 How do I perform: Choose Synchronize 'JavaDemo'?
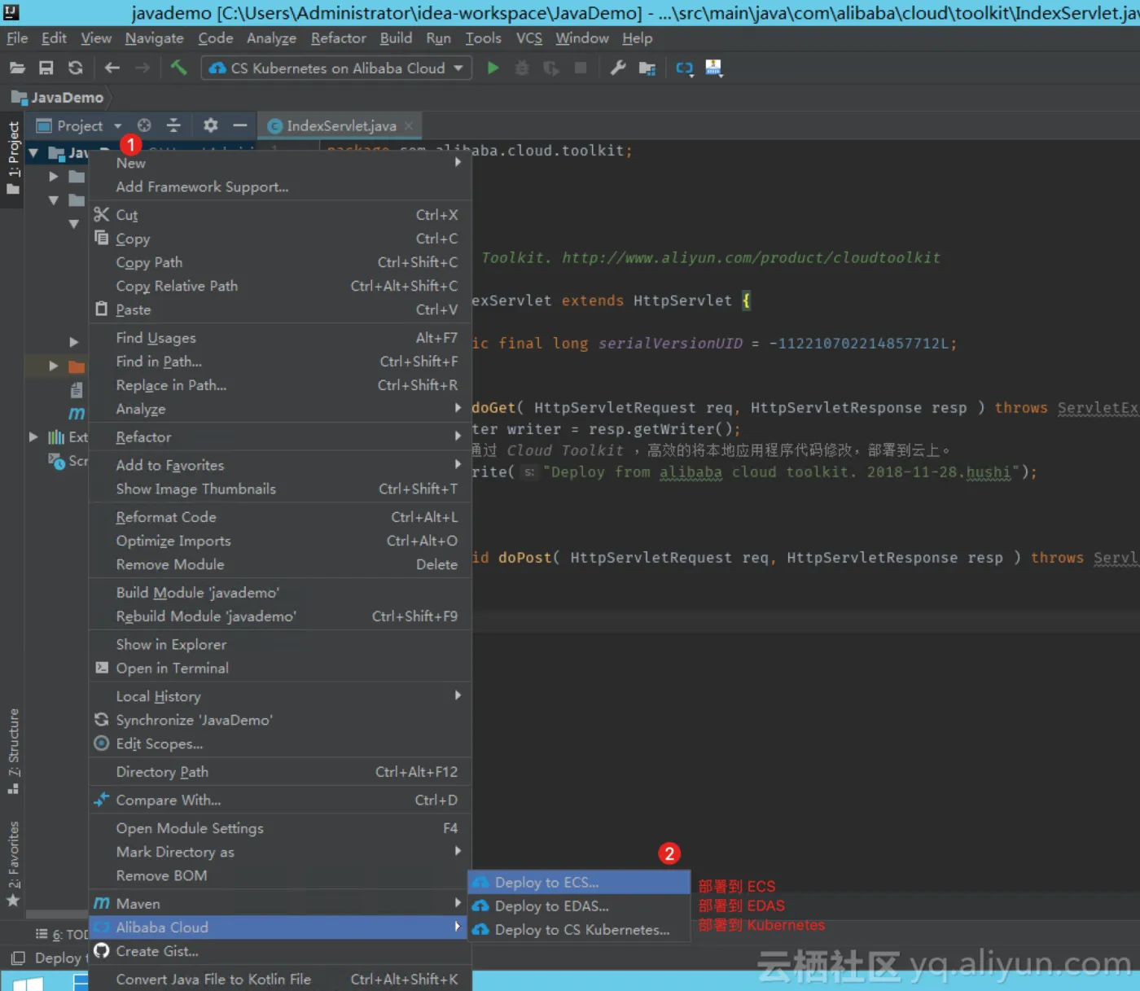coord(280,720)
